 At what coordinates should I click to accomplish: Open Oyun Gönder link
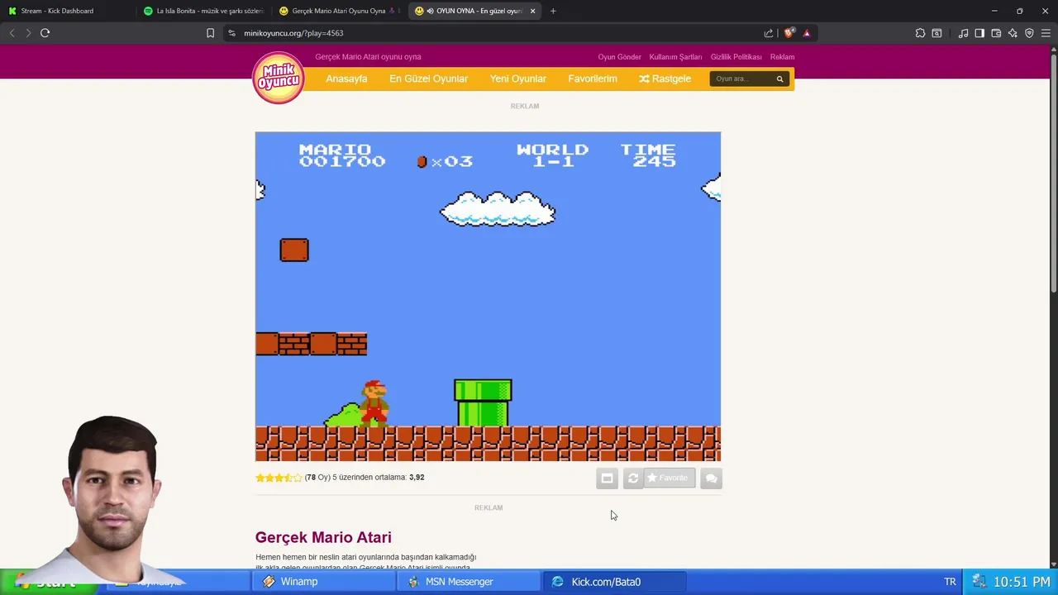[x=619, y=57]
